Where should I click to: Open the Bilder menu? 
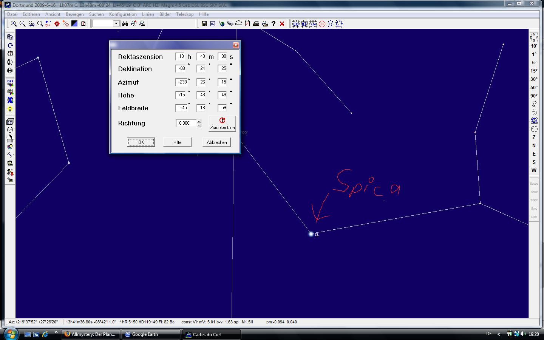[165, 14]
